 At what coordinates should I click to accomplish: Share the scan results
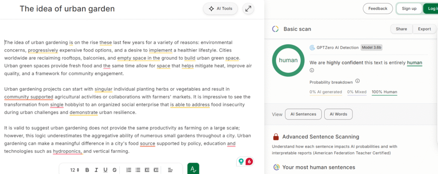pyautogui.click(x=401, y=29)
